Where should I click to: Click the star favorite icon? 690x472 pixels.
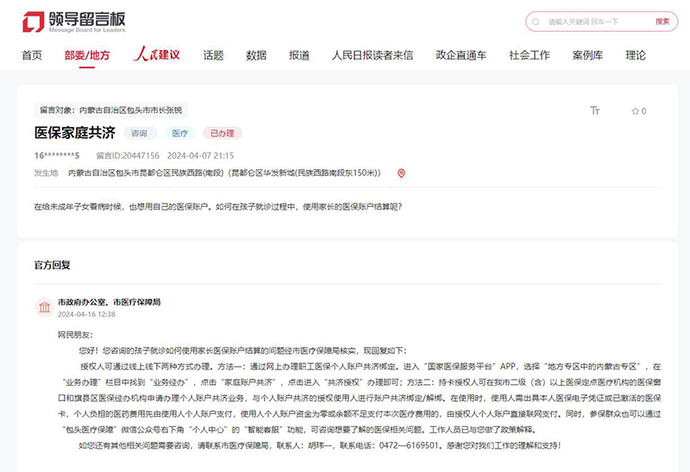coord(635,111)
